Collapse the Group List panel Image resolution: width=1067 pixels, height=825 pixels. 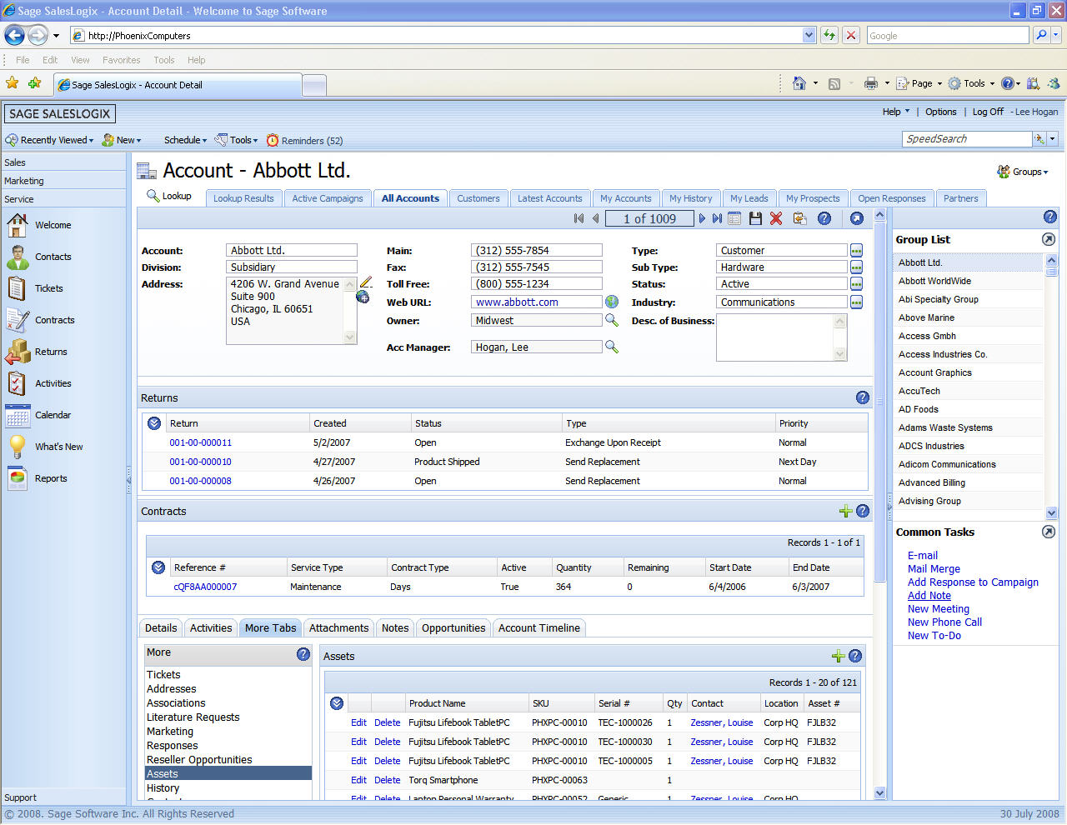(x=1049, y=239)
